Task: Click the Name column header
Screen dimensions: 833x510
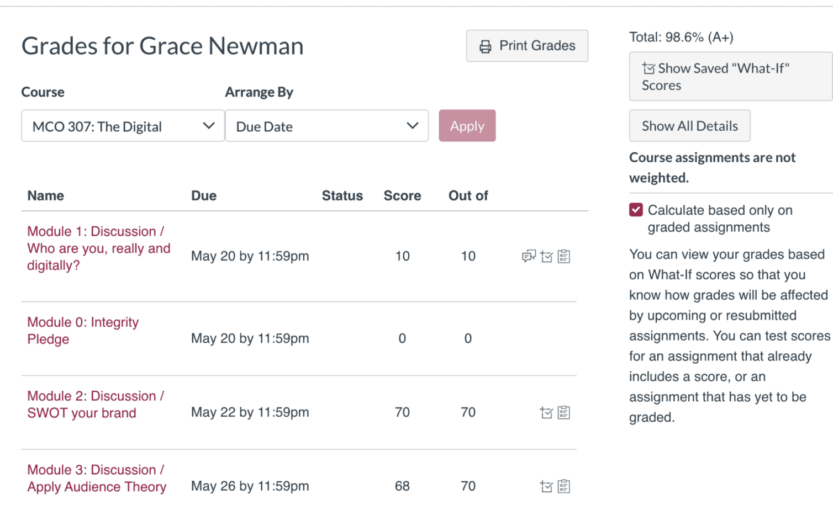Action: [45, 195]
